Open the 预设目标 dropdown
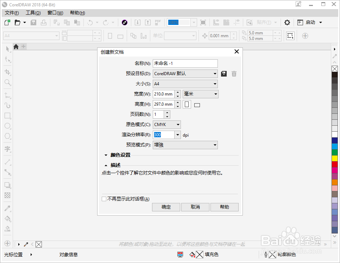The height and width of the screenshot is (263, 340). (185, 74)
